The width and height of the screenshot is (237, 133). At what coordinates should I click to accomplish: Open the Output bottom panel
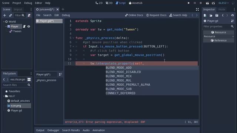coord(40,130)
